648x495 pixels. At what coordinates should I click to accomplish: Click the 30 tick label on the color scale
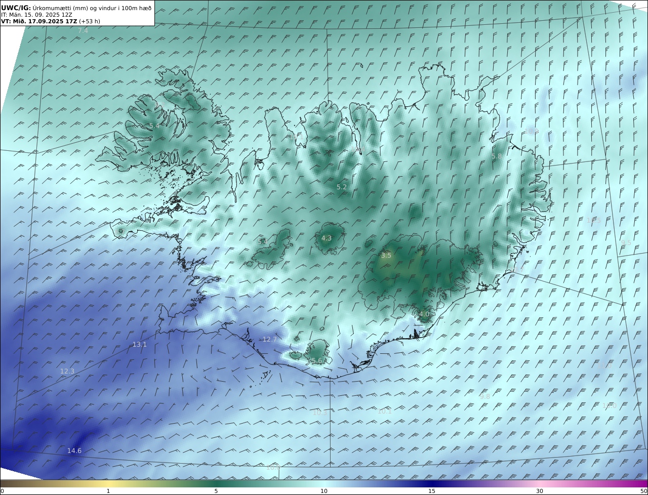point(540,491)
